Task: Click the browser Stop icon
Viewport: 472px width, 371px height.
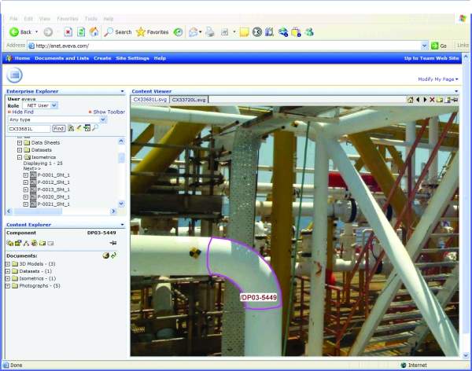Action: [x=68, y=32]
